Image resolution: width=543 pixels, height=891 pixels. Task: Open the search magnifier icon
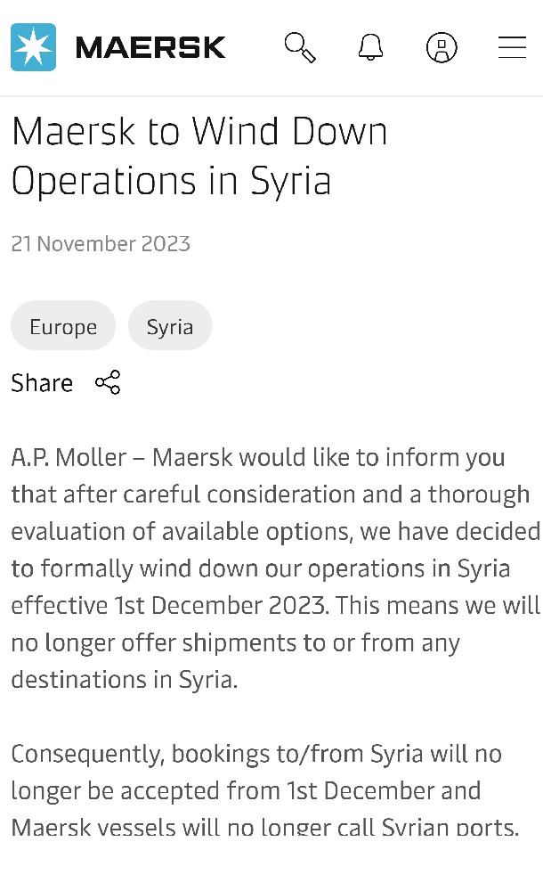pos(300,47)
